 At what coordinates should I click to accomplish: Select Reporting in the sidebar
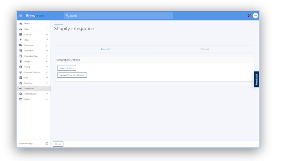coord(34,83)
